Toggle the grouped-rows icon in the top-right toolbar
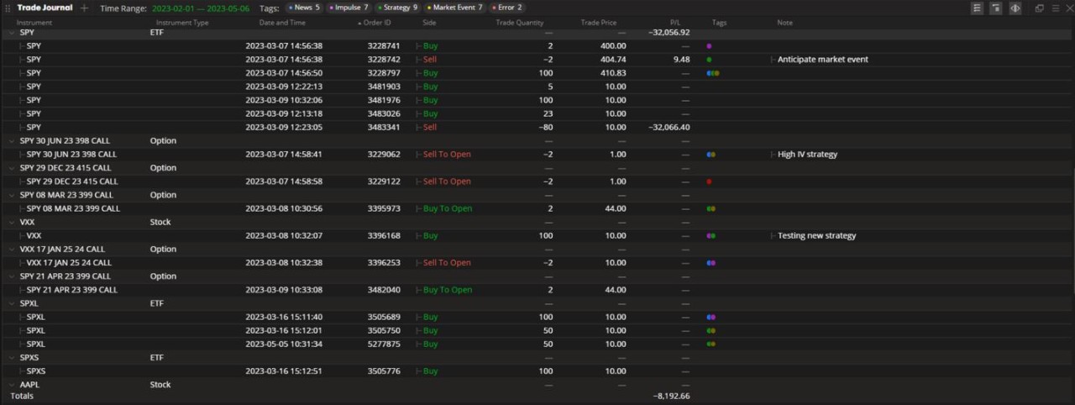This screenshot has width=1075, height=405. click(996, 8)
